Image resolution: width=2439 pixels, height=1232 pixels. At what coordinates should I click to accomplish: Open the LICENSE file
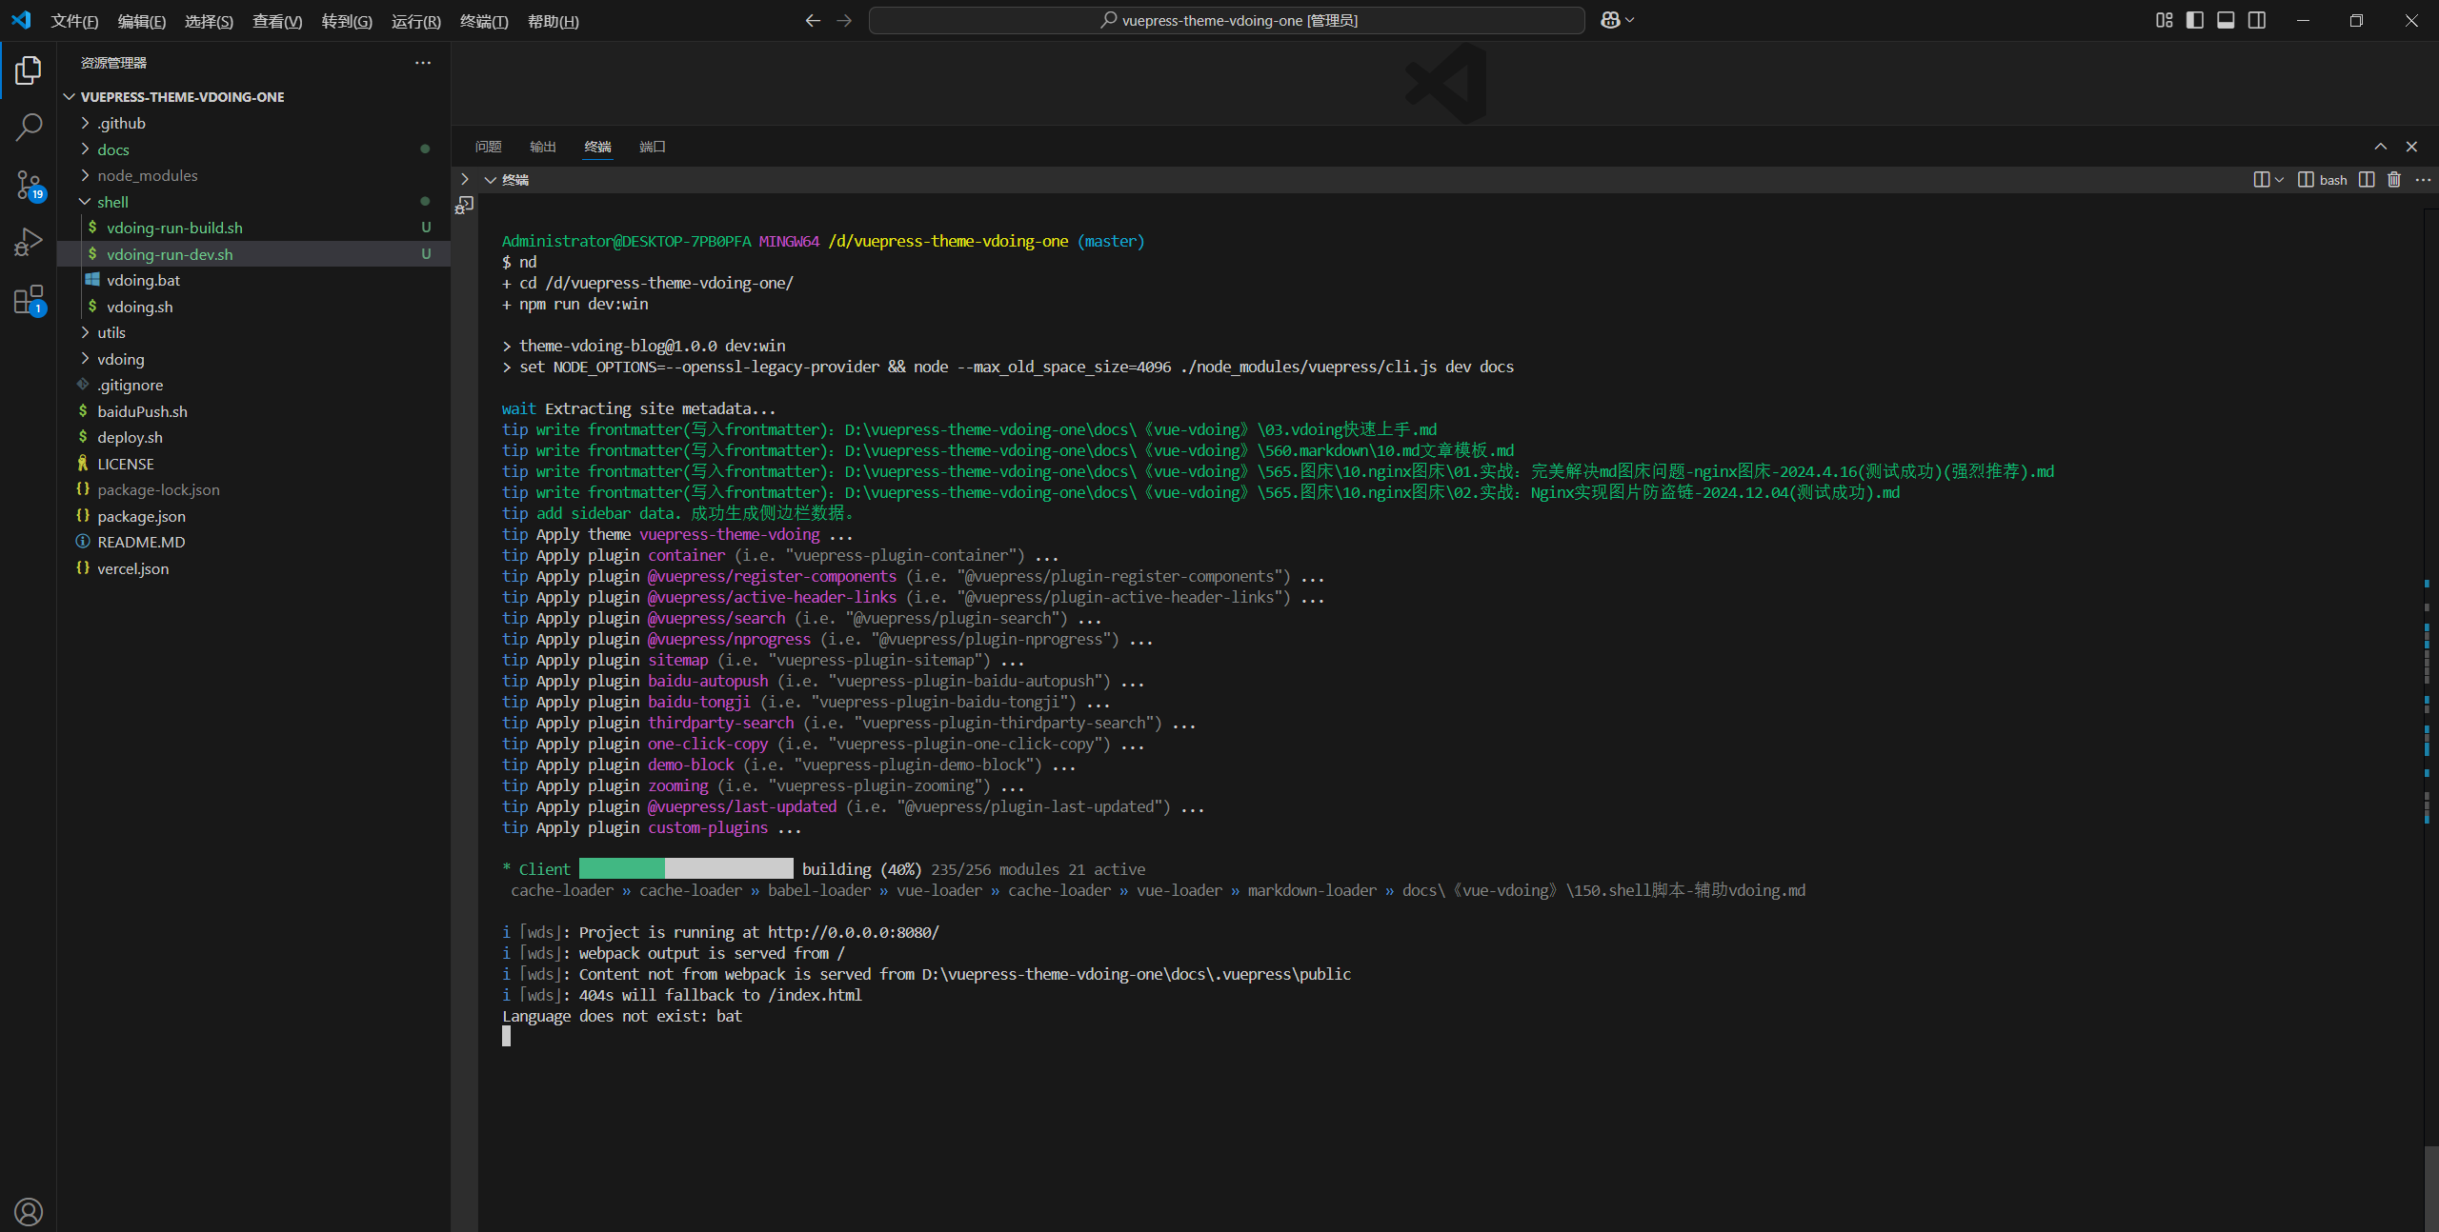point(253,464)
